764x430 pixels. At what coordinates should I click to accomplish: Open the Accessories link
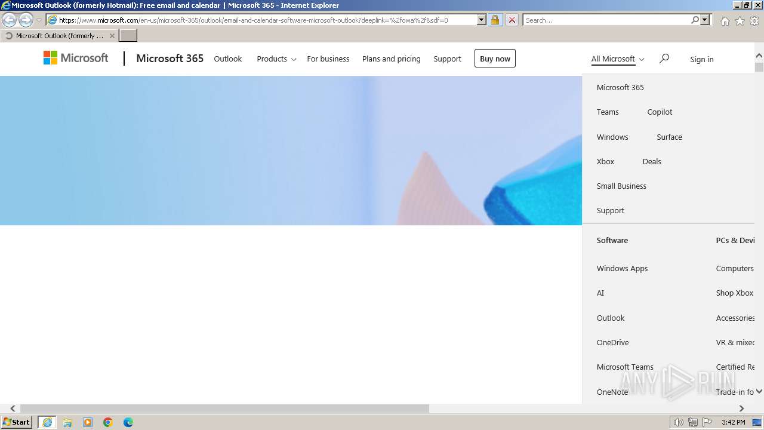pyautogui.click(x=735, y=318)
